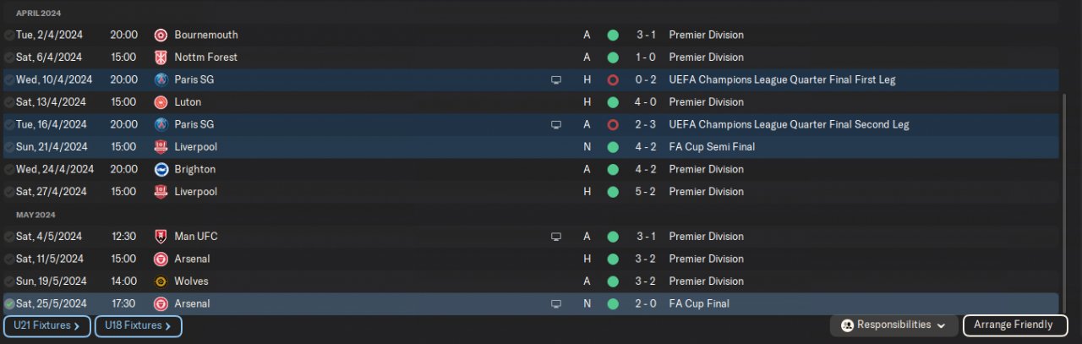Click TV icon on 10/4 Paris SG match
Screen dimensions: 1082x344
point(556,80)
